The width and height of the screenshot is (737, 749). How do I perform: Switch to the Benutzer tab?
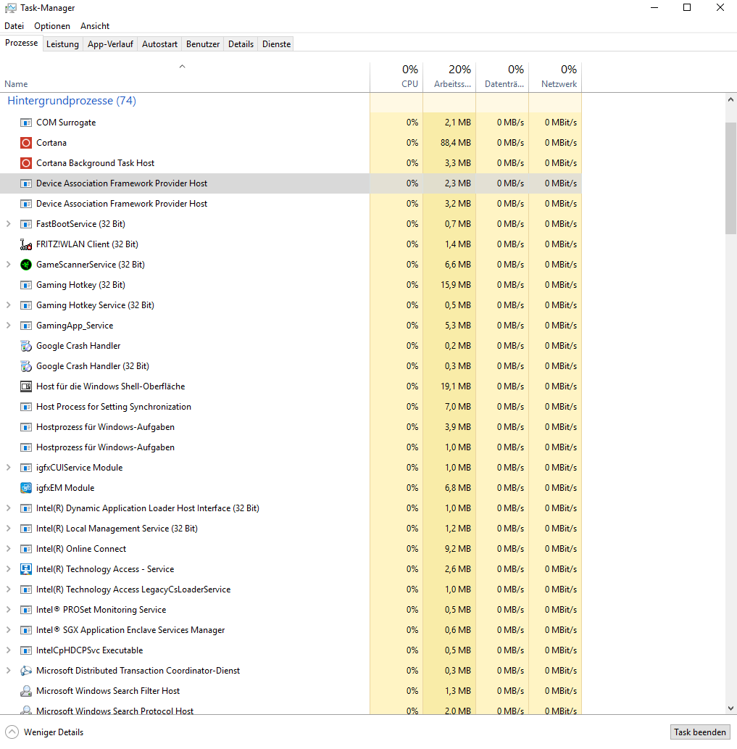click(203, 44)
